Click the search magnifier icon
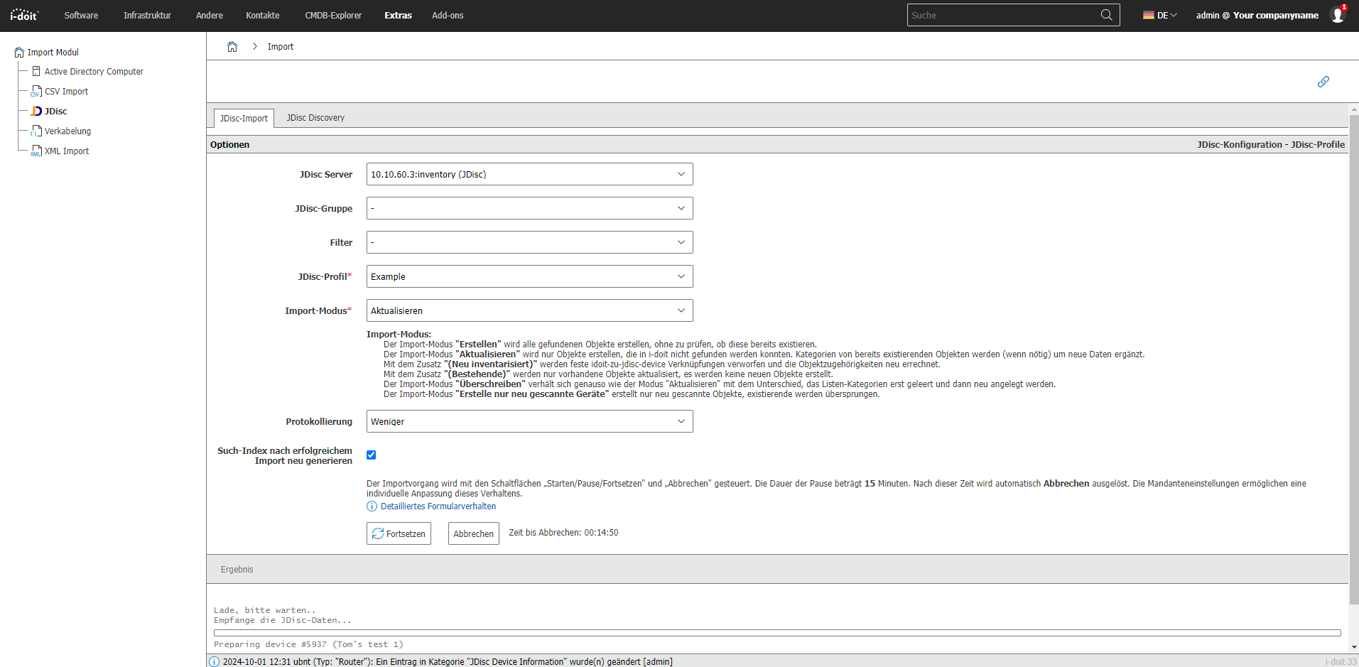Image resolution: width=1359 pixels, height=667 pixels. point(1106,15)
